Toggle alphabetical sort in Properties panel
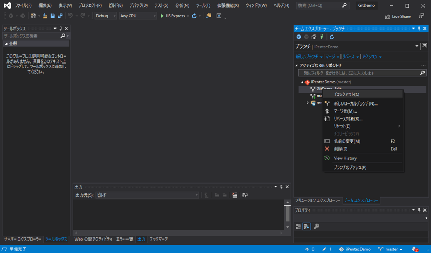 tap(307, 227)
